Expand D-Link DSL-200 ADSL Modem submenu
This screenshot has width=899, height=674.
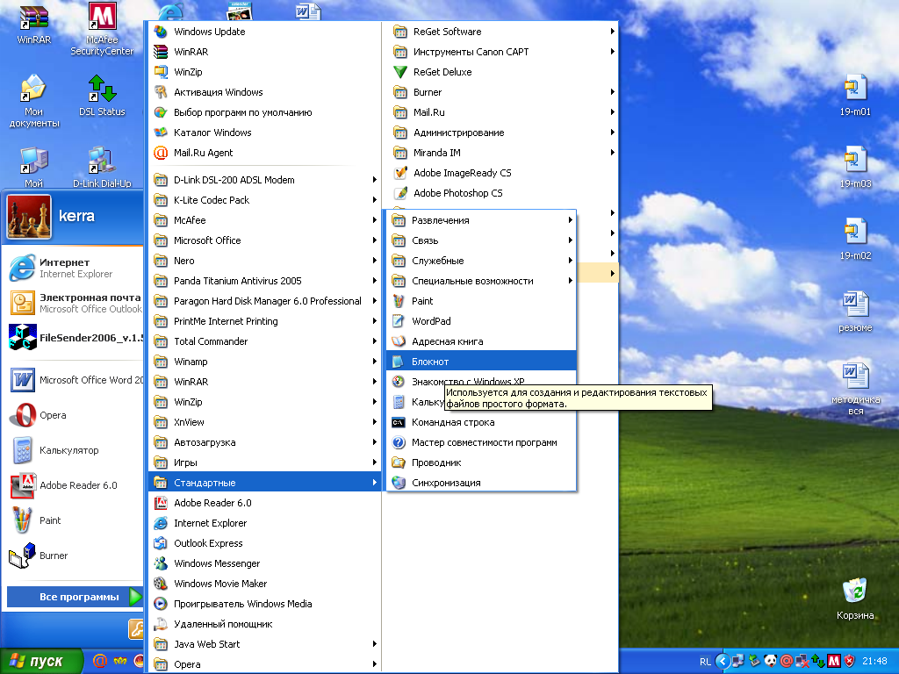264,179
